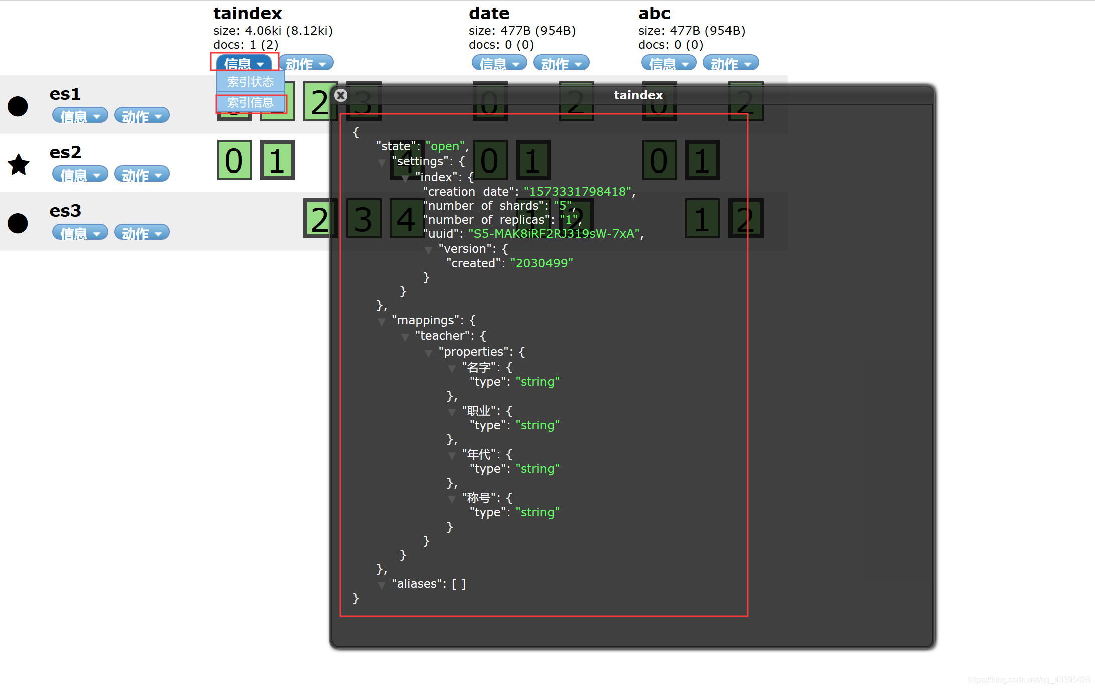Click the creation_date value "1573331798418"
This screenshot has height=689, width=1095.
click(x=578, y=192)
